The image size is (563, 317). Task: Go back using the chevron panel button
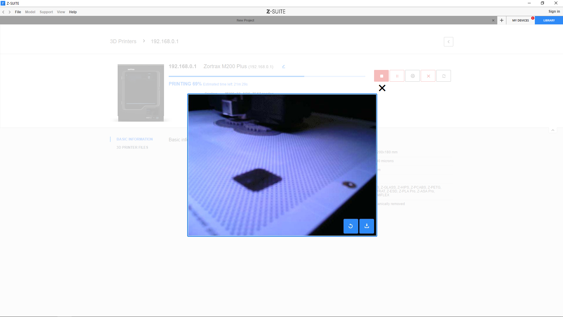(448, 42)
